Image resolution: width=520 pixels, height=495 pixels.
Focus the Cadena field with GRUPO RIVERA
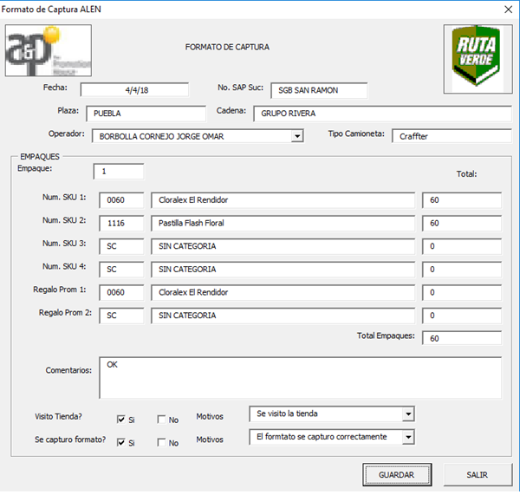coord(383,114)
